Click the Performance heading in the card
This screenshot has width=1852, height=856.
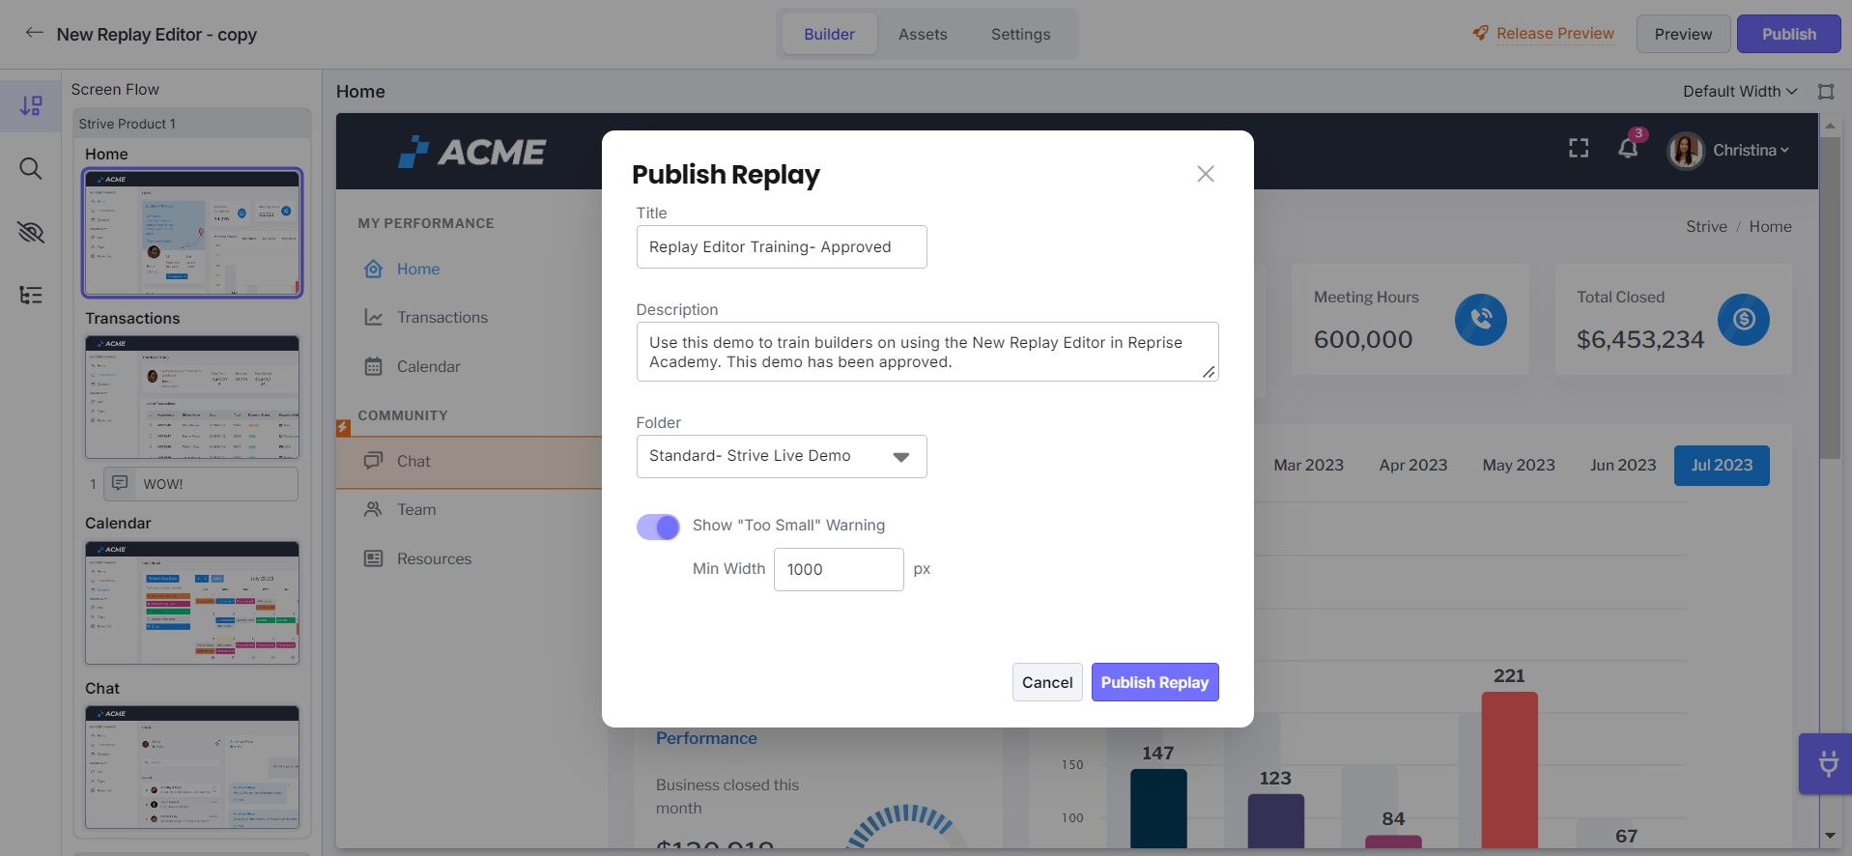706,738
